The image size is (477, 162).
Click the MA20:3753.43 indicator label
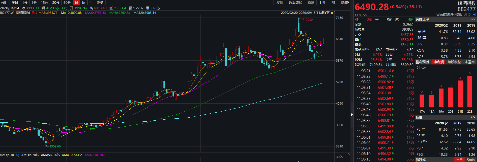pyautogui.click(x=95, y=13)
